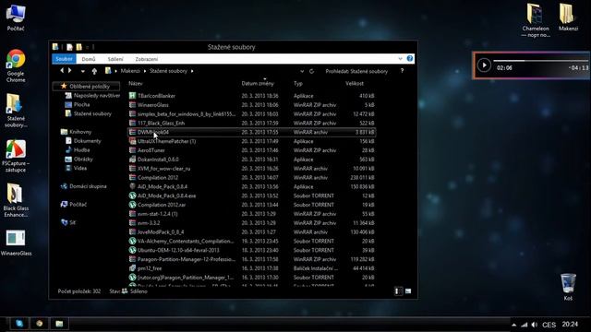This screenshot has height=332, width=591.
Task: Click Stažené soubory breadcrumb in address bar
Action: [168, 71]
